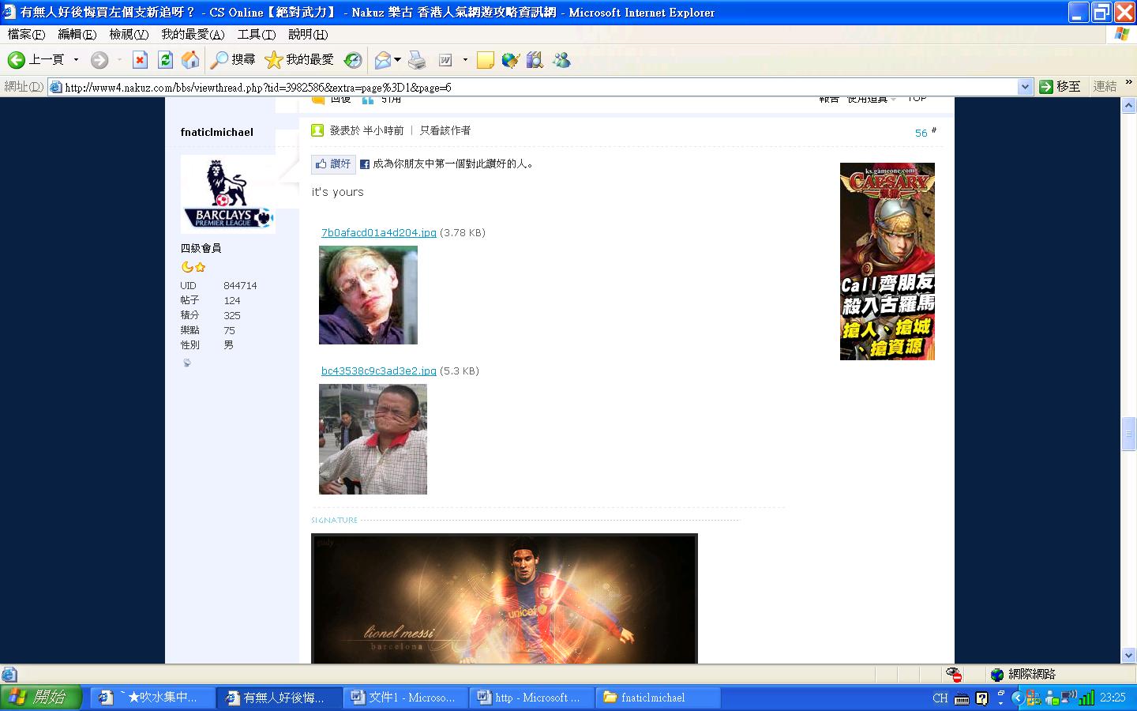Open the 檔案(F) menu
Screen dimensions: 1137x711
[26, 35]
